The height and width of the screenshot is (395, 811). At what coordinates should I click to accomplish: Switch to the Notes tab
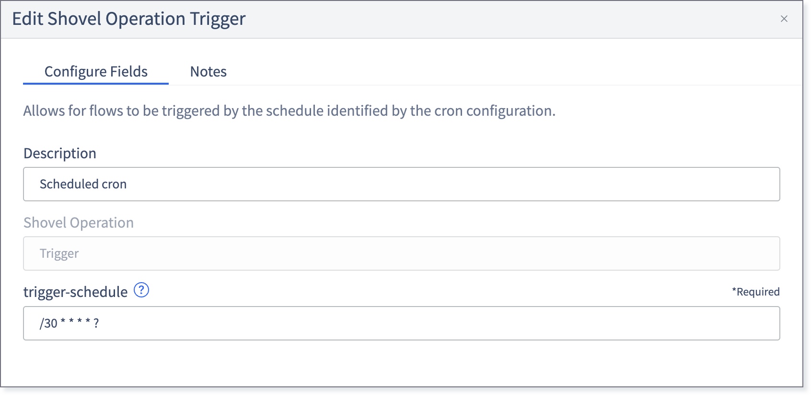[208, 72]
